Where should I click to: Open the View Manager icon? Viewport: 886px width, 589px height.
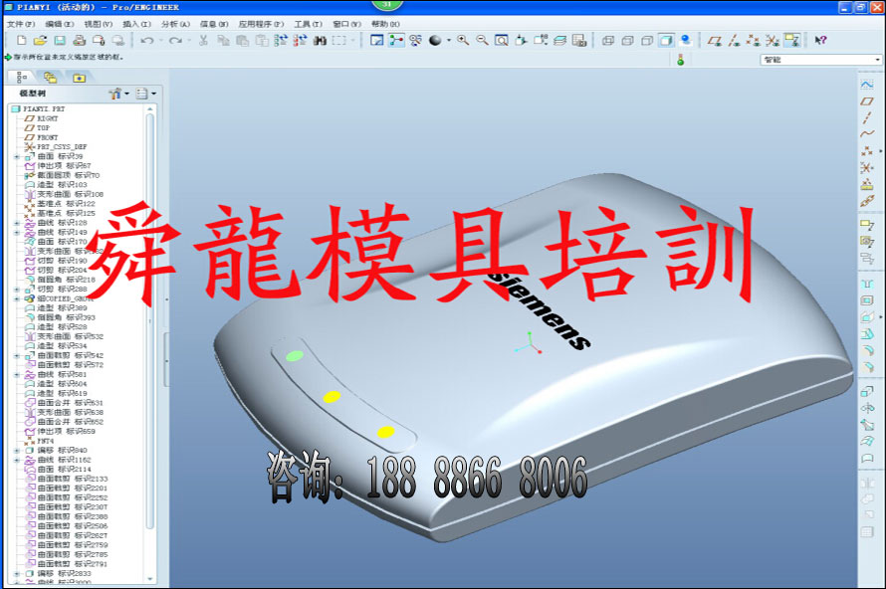579,40
